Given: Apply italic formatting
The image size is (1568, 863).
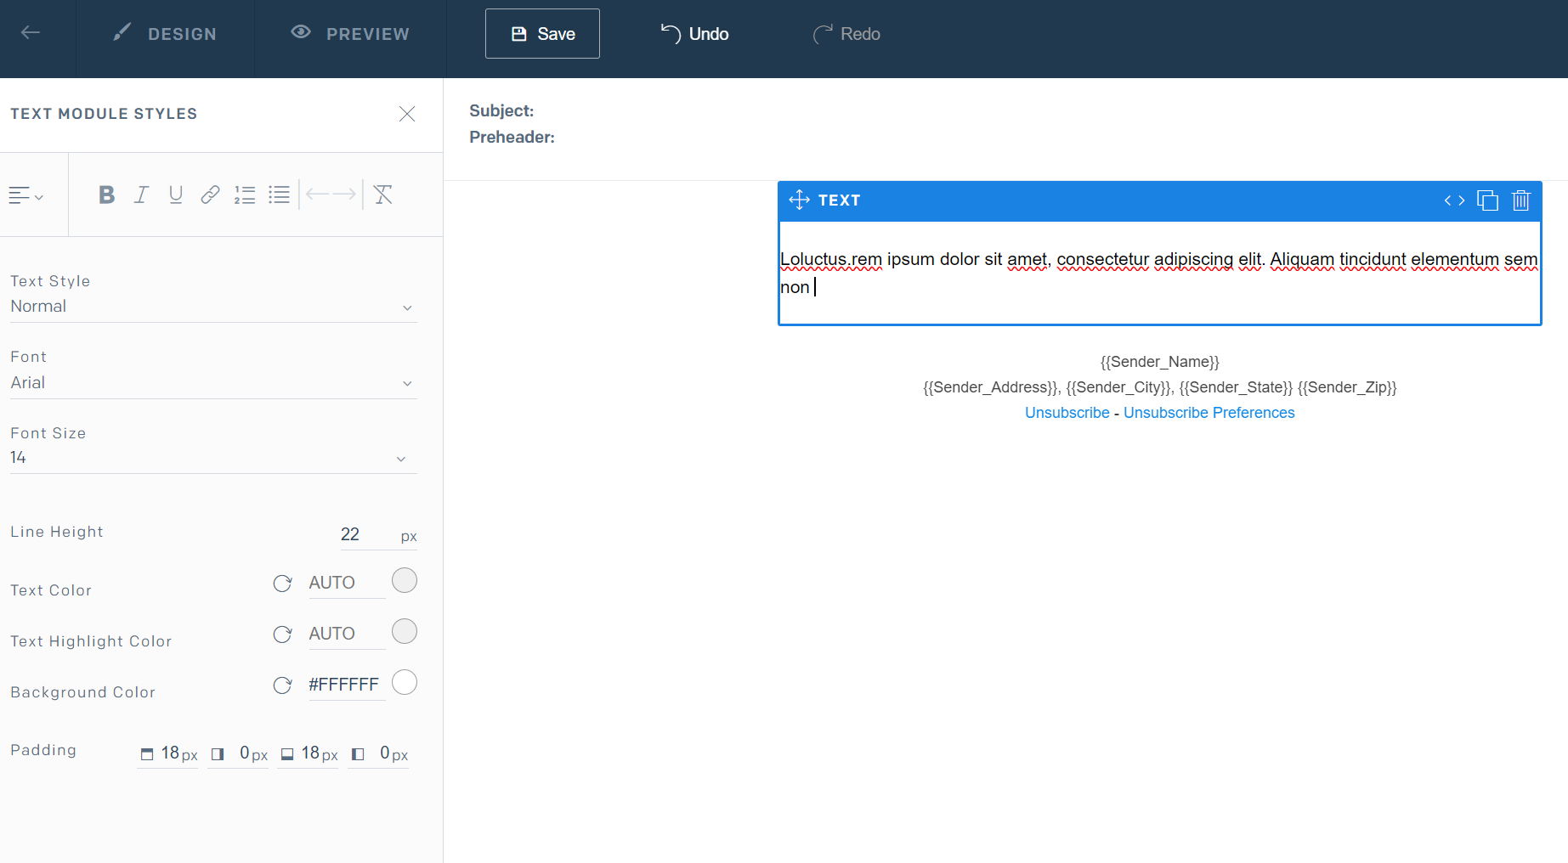Looking at the screenshot, I should click(141, 195).
